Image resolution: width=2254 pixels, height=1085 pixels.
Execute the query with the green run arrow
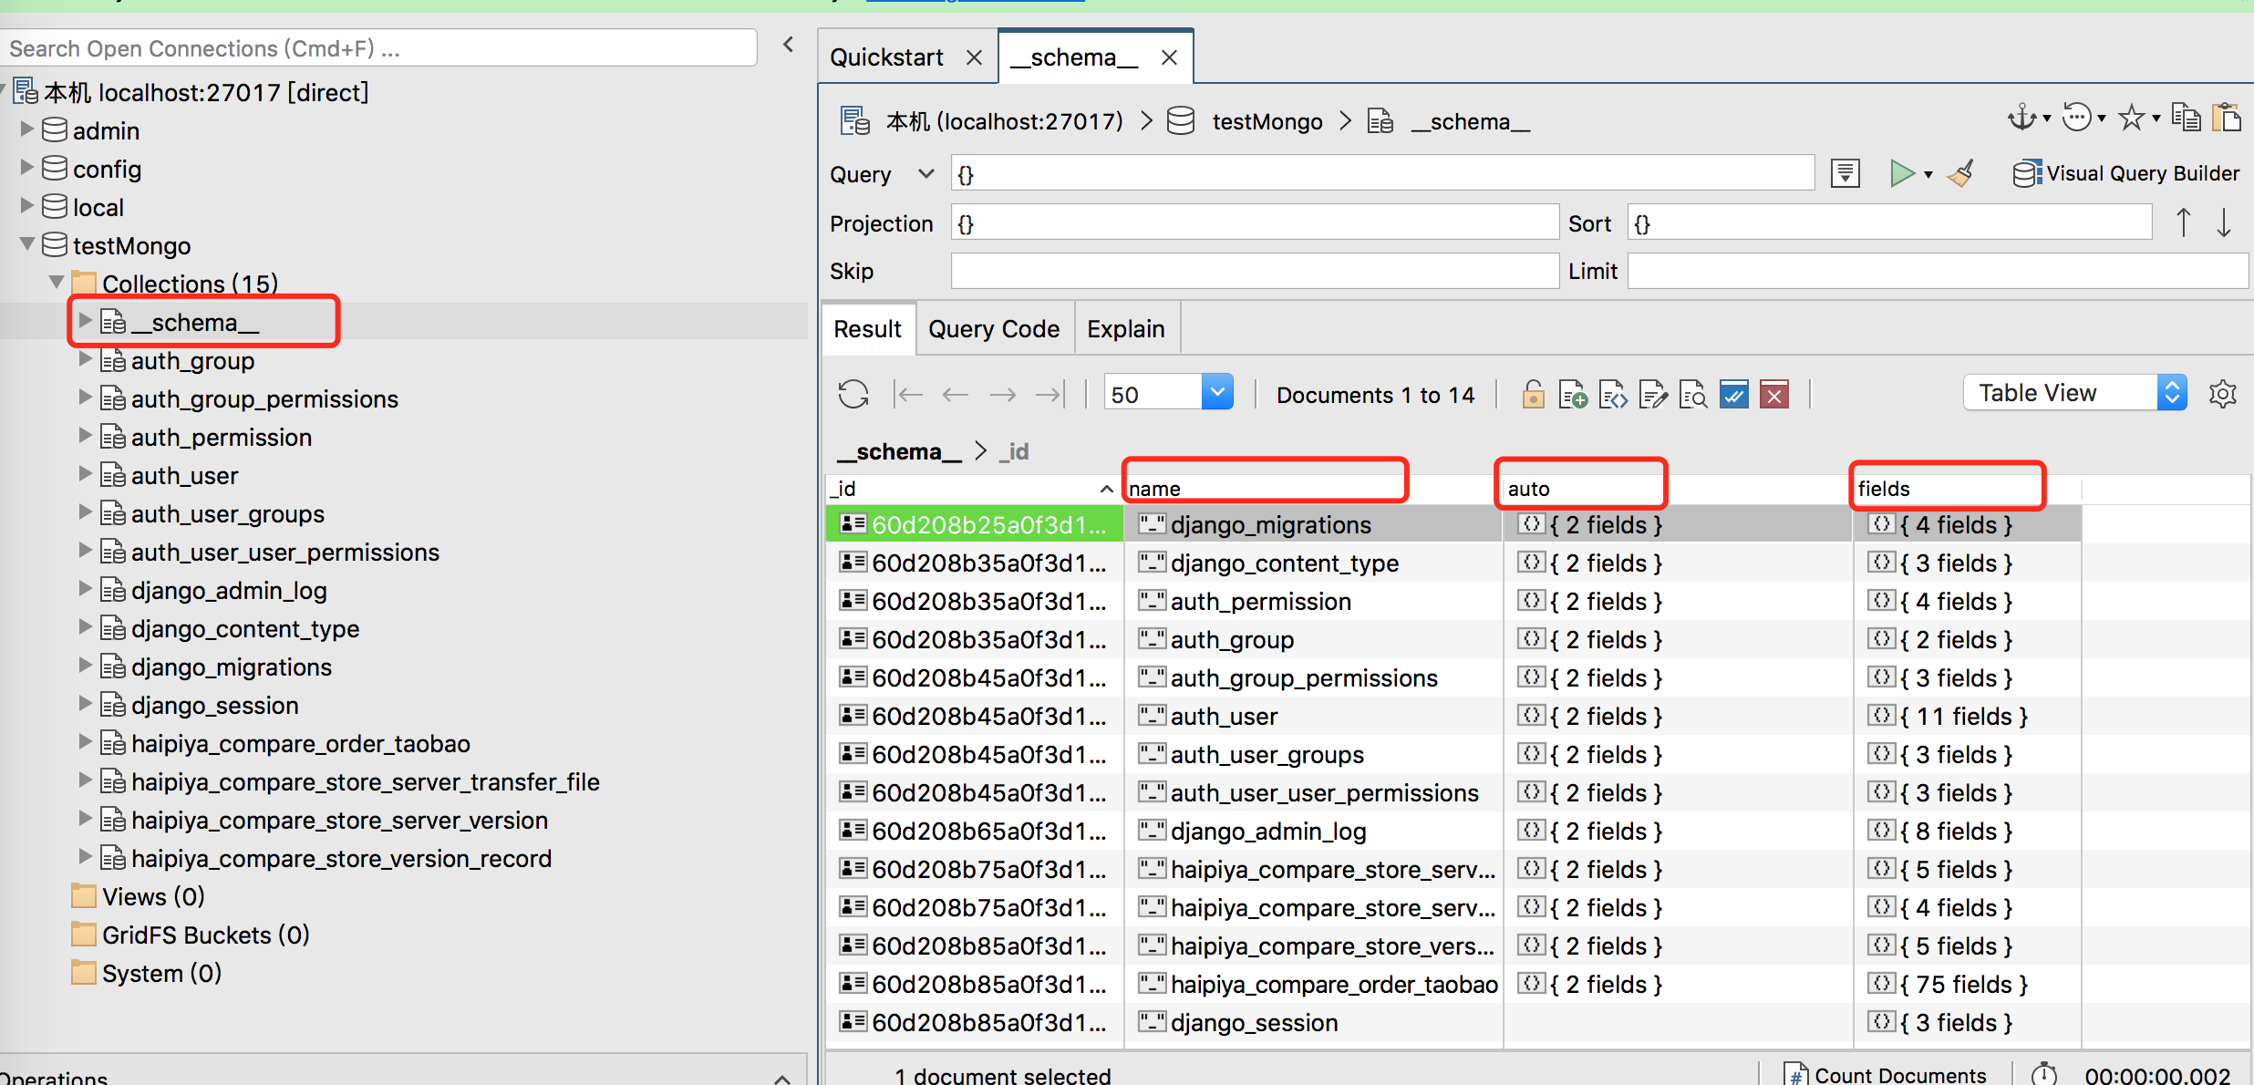pos(1904,173)
